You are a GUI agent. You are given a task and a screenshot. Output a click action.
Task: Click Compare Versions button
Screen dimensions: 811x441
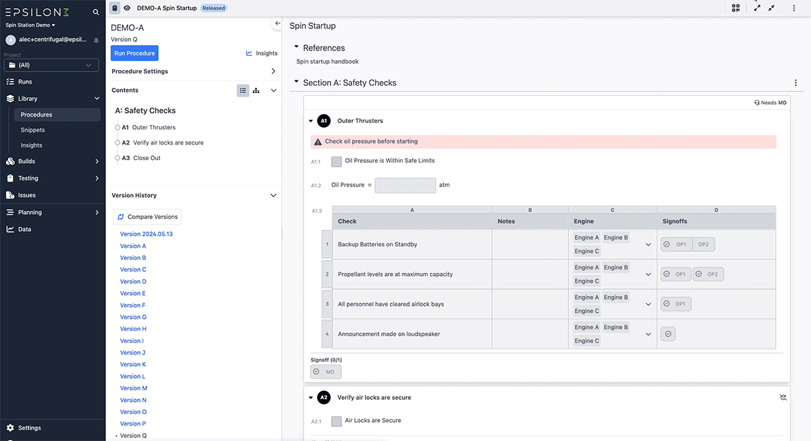coord(147,217)
